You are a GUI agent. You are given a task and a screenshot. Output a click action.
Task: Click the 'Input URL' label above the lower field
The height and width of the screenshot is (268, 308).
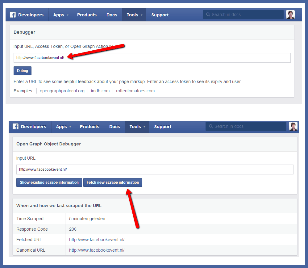[26, 158]
